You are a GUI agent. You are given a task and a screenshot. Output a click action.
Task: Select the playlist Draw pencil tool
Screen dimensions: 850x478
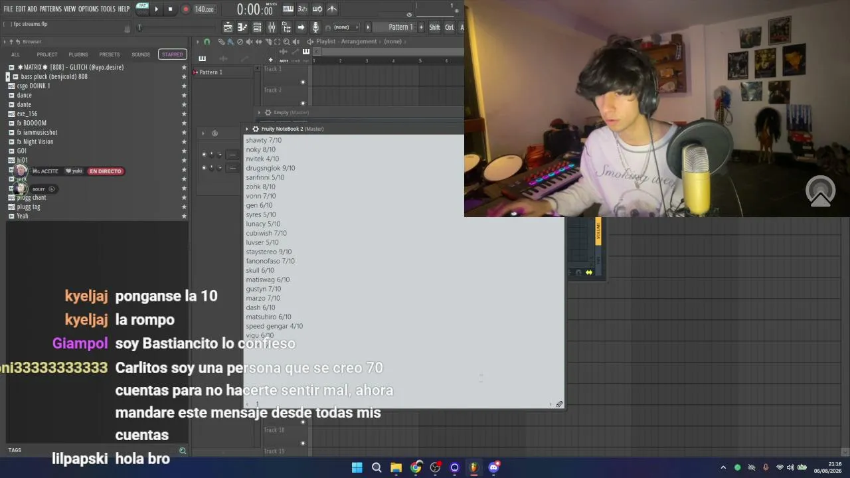[221, 42]
